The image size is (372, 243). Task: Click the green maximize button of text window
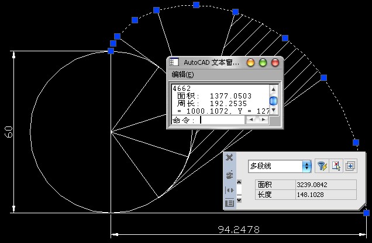[263, 62]
